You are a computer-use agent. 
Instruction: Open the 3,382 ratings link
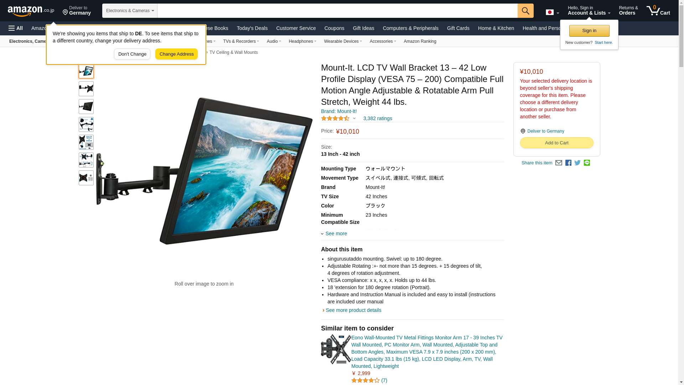378,118
